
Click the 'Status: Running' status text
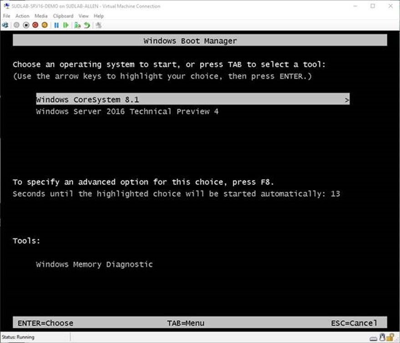point(18,337)
